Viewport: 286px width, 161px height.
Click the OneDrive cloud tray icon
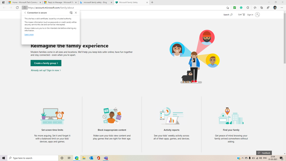pyautogui.click(x=246, y=158)
